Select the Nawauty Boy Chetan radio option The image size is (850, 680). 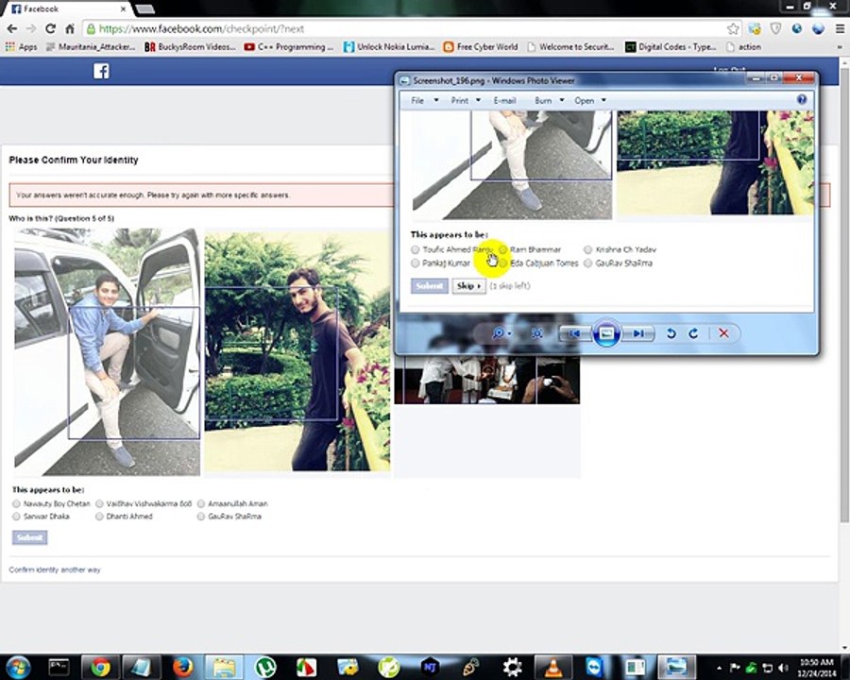coord(16,503)
